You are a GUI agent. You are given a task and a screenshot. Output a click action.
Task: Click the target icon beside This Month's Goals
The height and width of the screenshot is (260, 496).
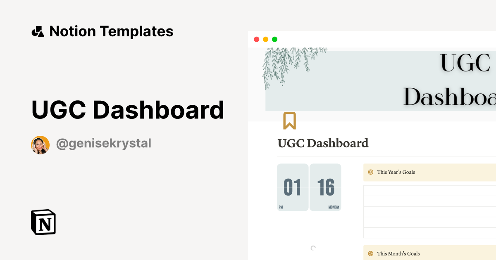tap(370, 253)
